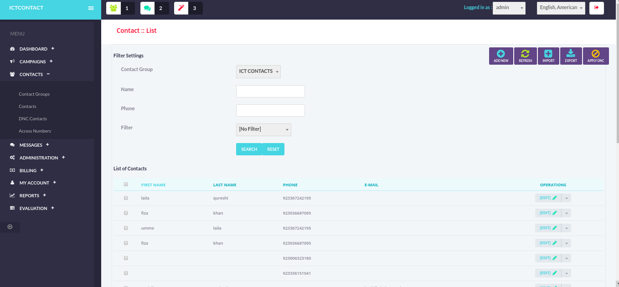Open the Contacts submenu item
619x287 pixels.
pos(27,106)
